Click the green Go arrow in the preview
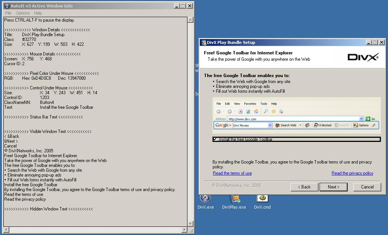The height and width of the screenshot is (235, 388). click(x=368, y=119)
